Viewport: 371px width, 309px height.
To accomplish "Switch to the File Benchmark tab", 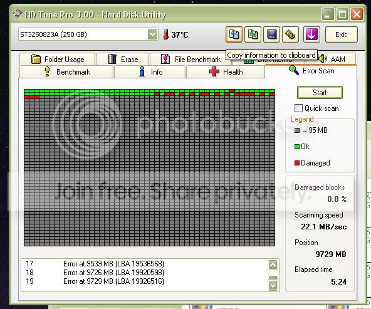I will pyautogui.click(x=191, y=59).
